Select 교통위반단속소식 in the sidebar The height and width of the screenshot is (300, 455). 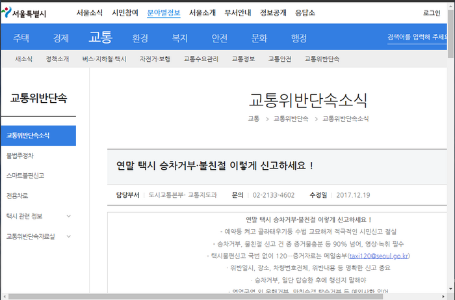click(x=38, y=135)
